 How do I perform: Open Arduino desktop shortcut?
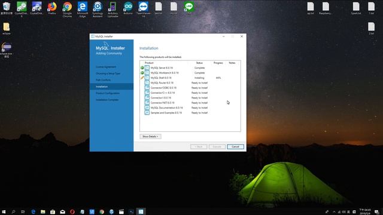click(x=128, y=8)
